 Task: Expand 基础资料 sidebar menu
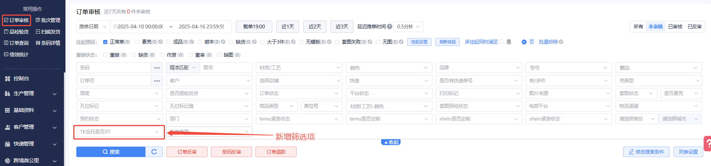pyautogui.click(x=32, y=110)
